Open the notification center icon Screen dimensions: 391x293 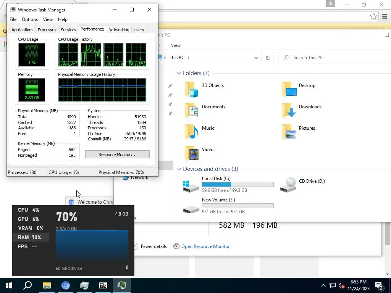click(379, 286)
